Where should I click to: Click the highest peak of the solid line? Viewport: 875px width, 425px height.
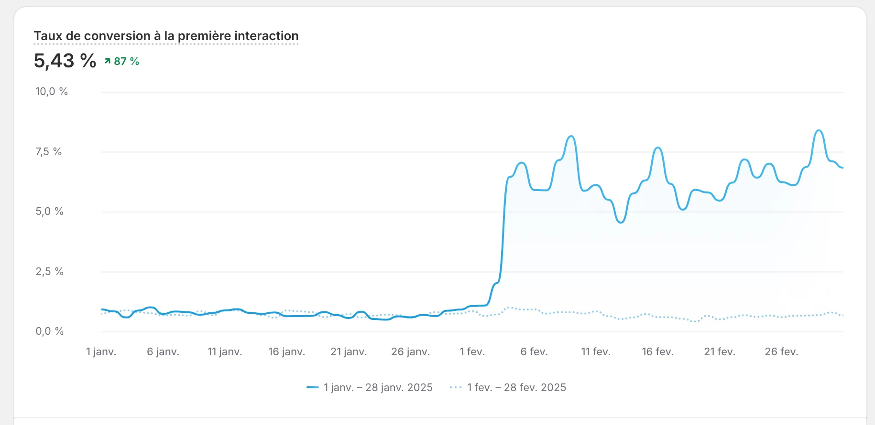(819, 130)
